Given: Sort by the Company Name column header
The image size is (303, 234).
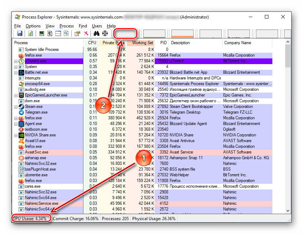Looking at the screenshot, I should pos(237,43).
